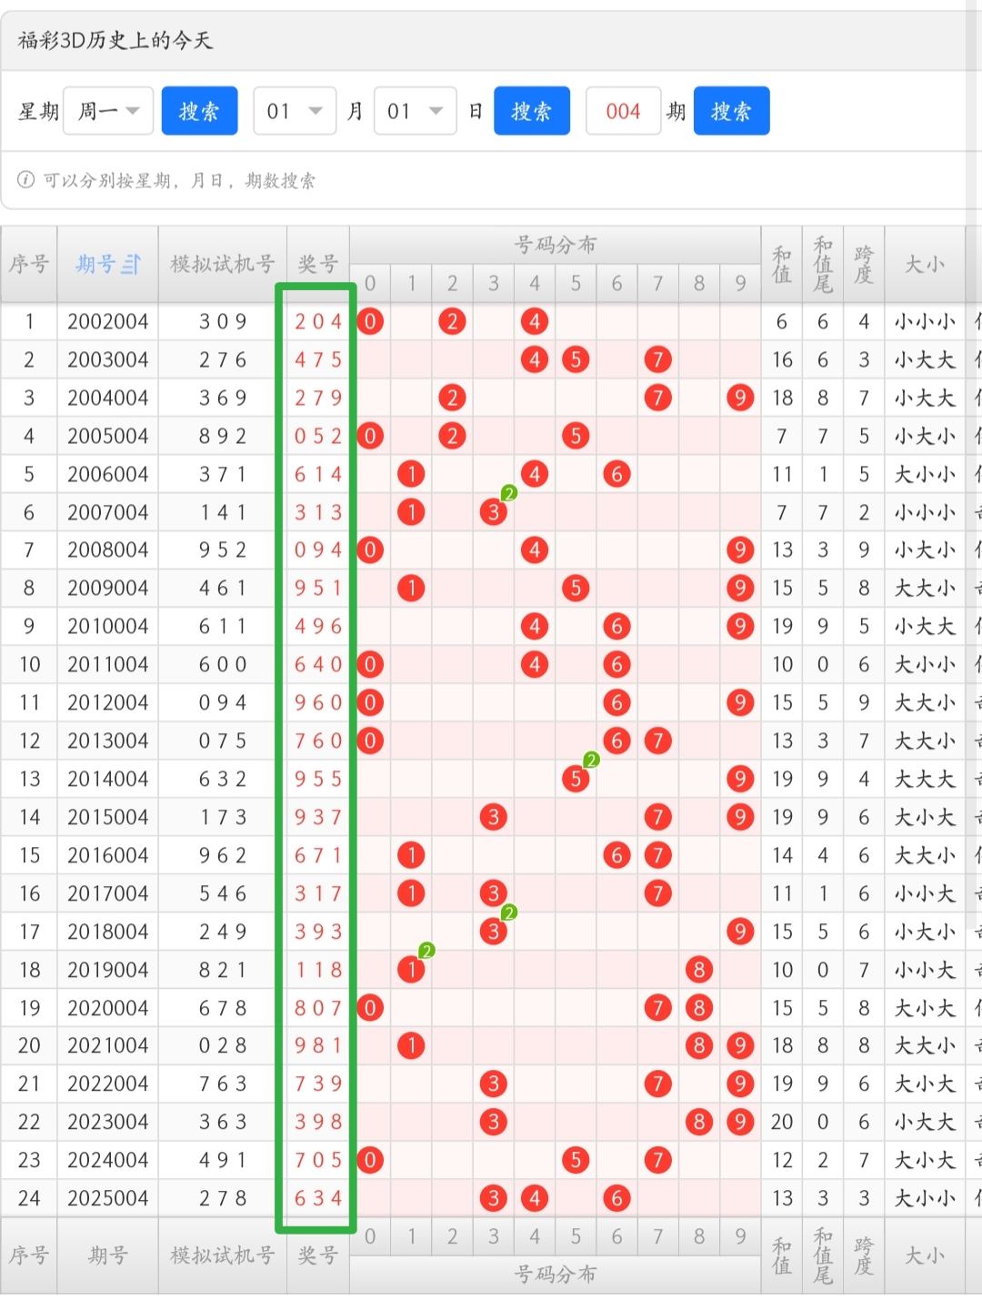The width and height of the screenshot is (982, 1301).
Task: Click winning number 313 in row 6
Action: 318,512
